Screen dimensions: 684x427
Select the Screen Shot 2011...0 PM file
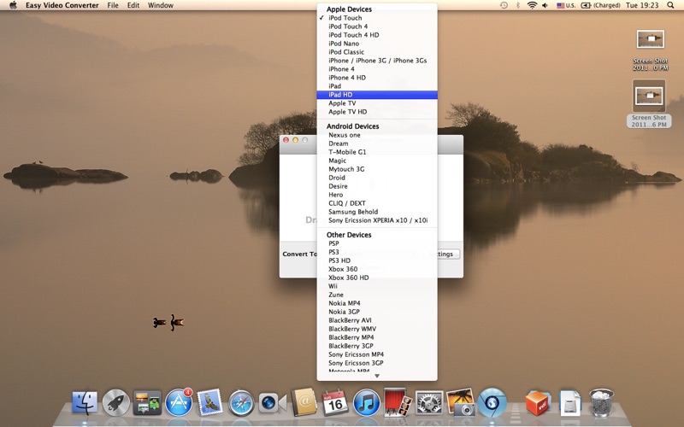tap(651, 50)
